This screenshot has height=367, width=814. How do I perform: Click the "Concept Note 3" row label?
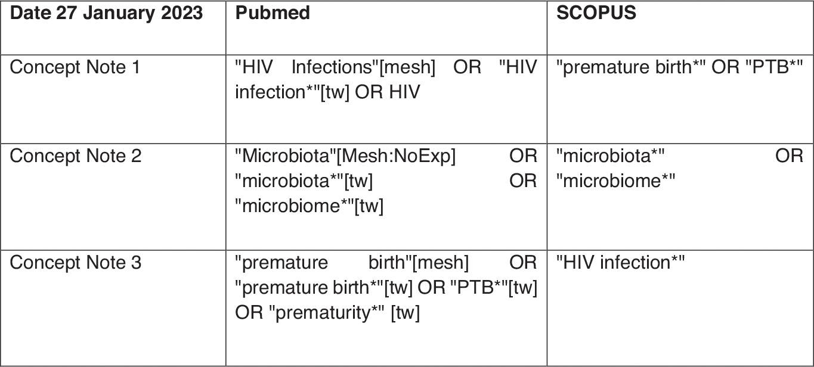click(x=75, y=262)
